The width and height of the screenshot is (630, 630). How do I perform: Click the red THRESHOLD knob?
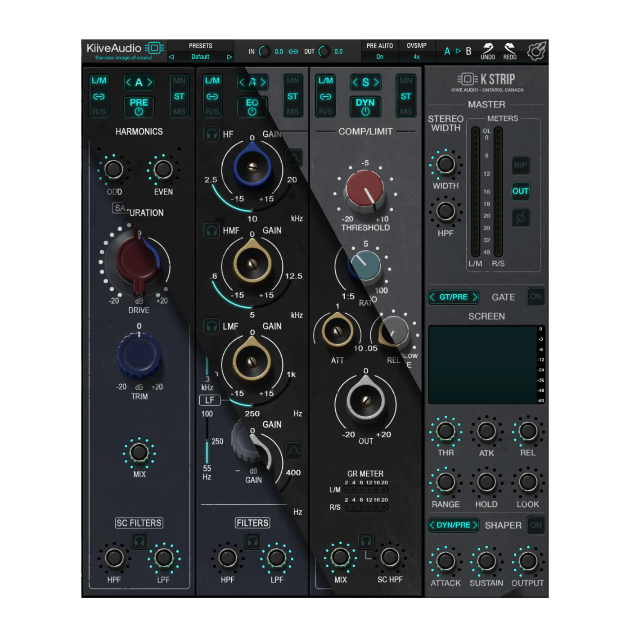pyautogui.click(x=365, y=190)
